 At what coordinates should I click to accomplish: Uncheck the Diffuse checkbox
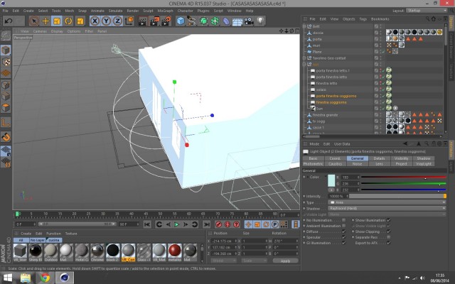(343, 231)
